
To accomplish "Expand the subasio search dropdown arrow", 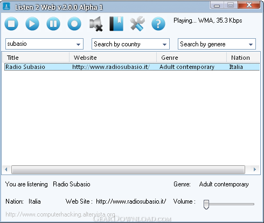I will point(78,44).
